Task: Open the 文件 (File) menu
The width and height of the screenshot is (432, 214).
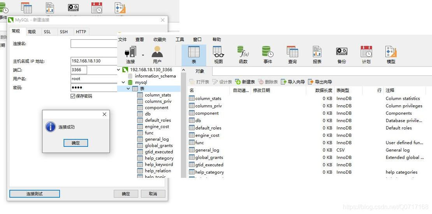Action: point(122,39)
